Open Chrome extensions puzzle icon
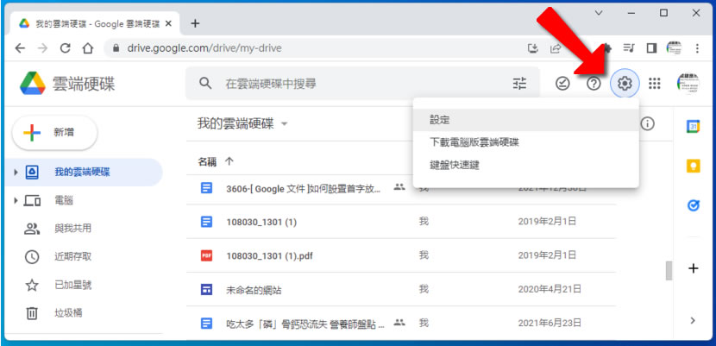 (x=608, y=48)
